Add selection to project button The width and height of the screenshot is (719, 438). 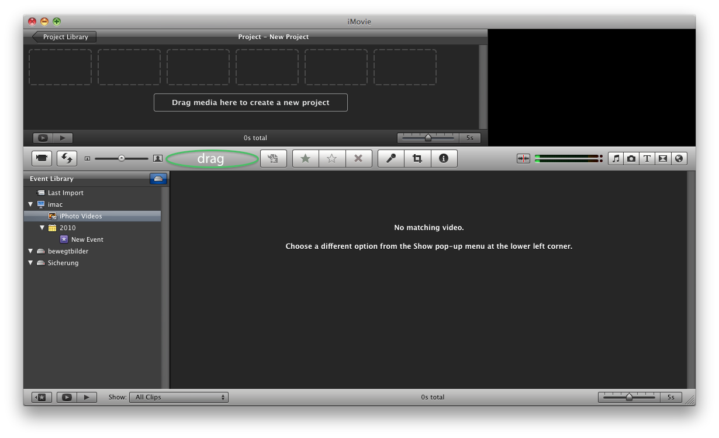click(273, 158)
